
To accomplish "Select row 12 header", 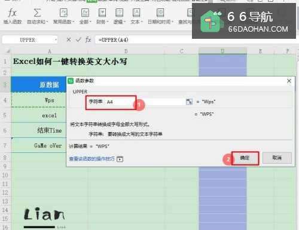I will point(5,192).
